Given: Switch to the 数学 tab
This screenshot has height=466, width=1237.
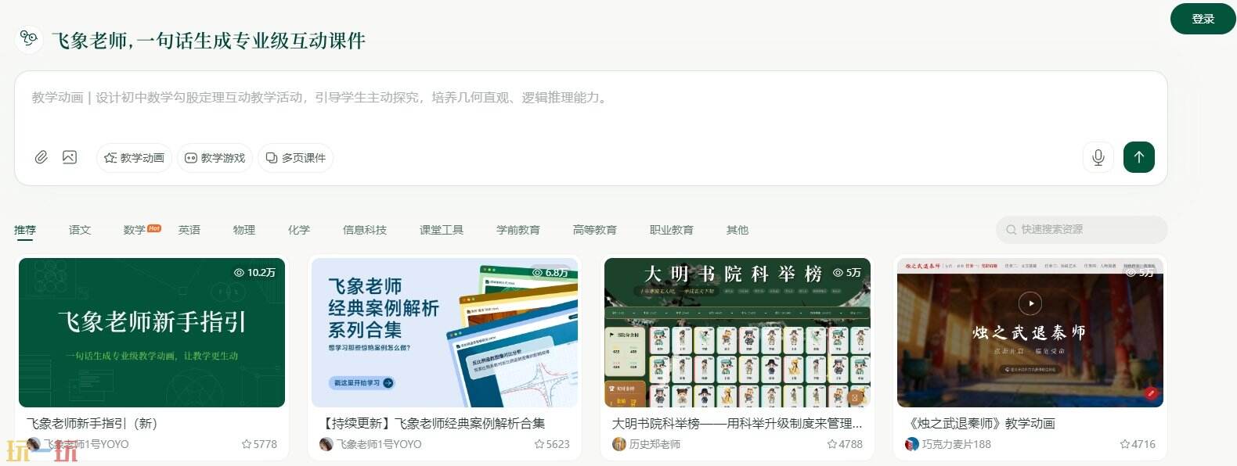Looking at the screenshot, I should (x=134, y=230).
